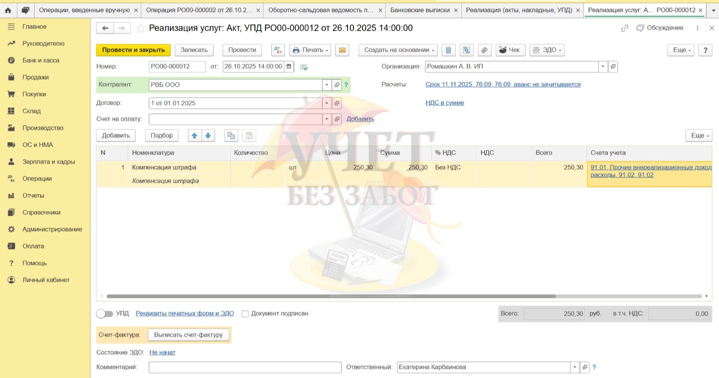Toggle the УПД switch
This screenshot has height=378, width=719.
[105, 314]
